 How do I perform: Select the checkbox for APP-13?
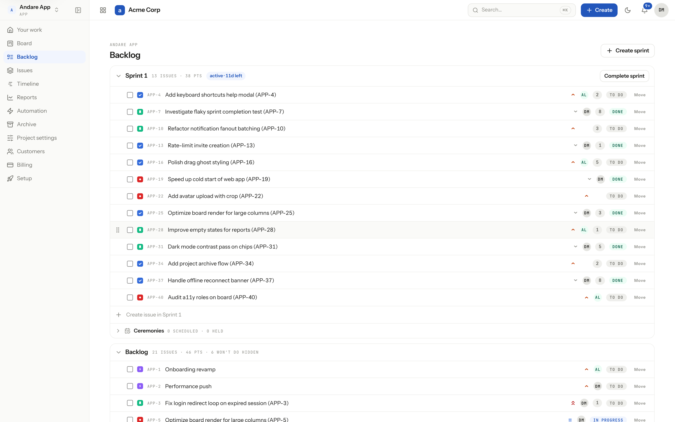pos(130,145)
